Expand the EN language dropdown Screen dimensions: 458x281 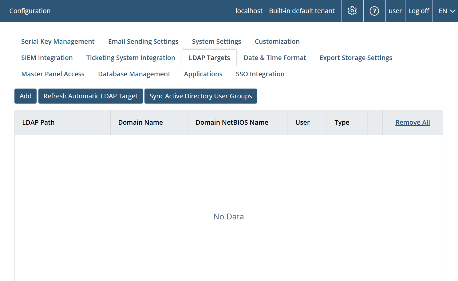446,11
